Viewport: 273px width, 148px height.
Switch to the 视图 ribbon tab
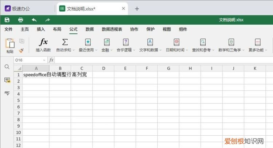167,29
